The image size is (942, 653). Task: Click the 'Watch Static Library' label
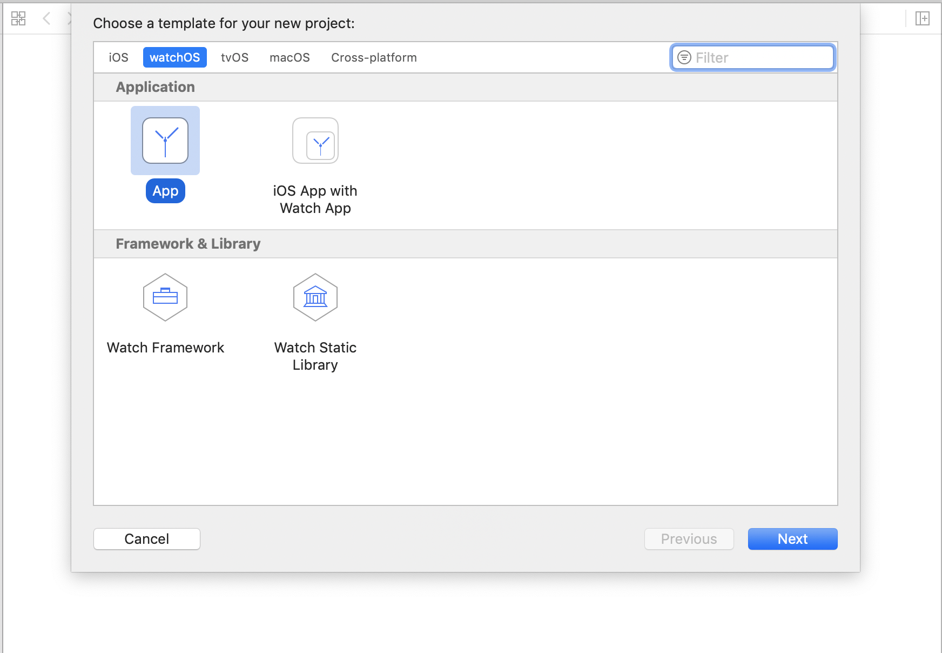(x=315, y=356)
